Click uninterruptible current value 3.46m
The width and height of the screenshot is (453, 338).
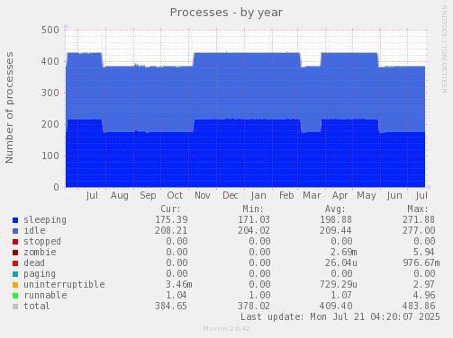[179, 284]
